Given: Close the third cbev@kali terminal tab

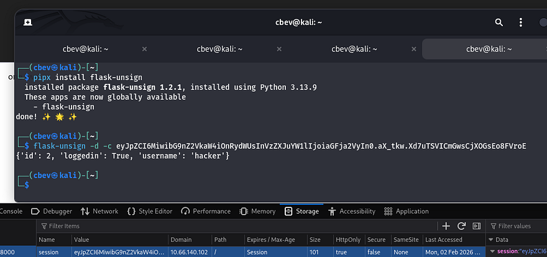Looking at the screenshot, I should [413, 49].
